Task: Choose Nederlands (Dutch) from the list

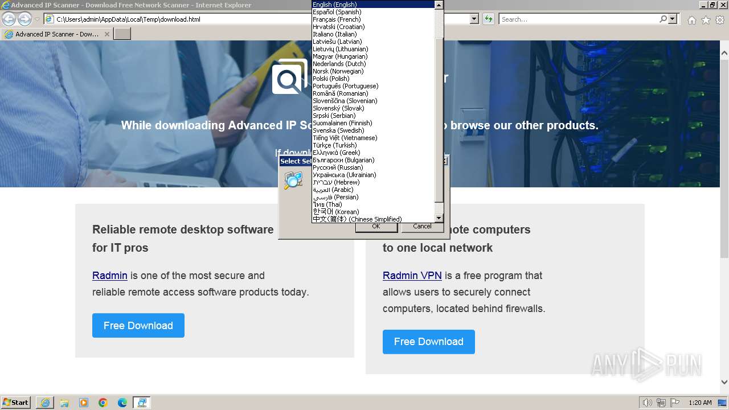Action: (373, 64)
